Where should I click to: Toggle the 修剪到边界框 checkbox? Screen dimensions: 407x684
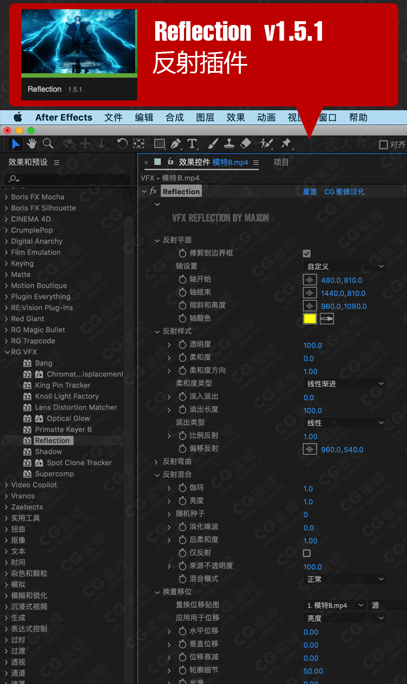pos(307,254)
